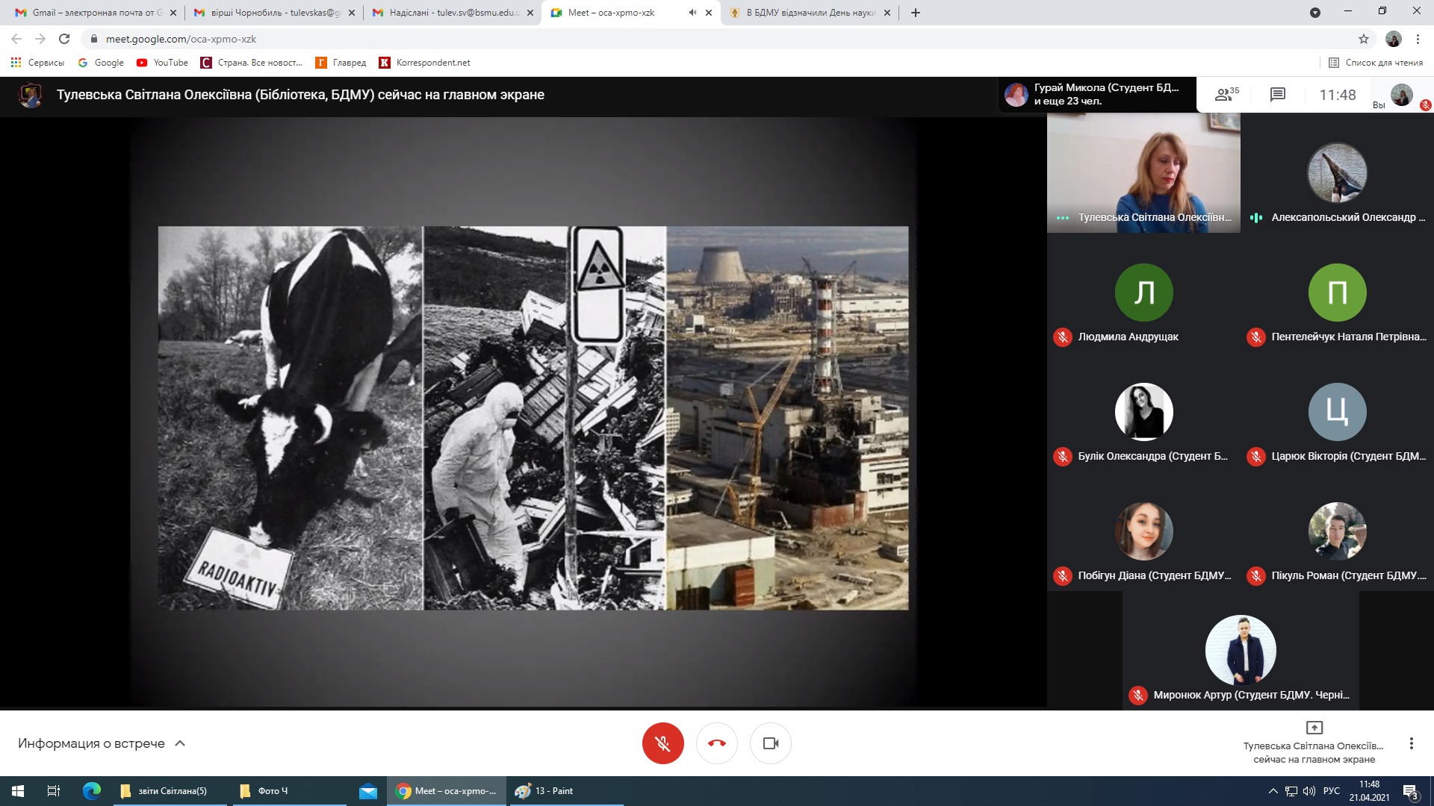Click the presentation screen share icon
This screenshot has width=1434, height=806.
point(1314,728)
